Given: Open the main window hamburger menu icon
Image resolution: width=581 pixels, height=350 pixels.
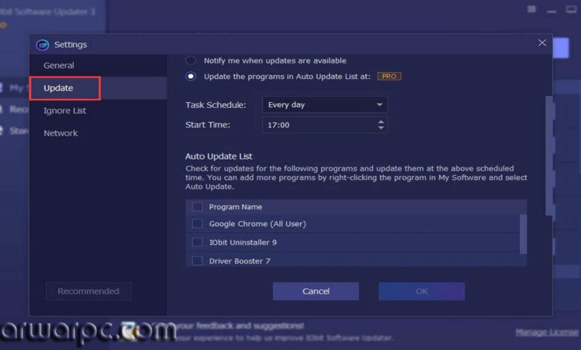Looking at the screenshot, I should tap(531, 9).
